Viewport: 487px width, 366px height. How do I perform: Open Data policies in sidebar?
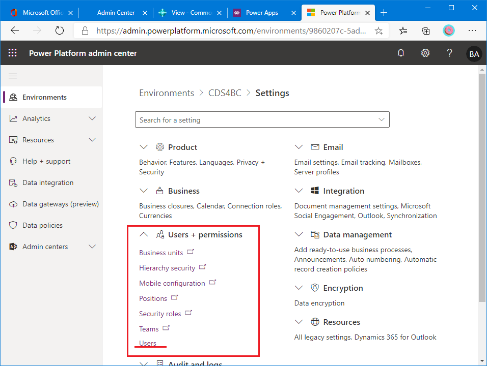pyautogui.click(x=51, y=225)
